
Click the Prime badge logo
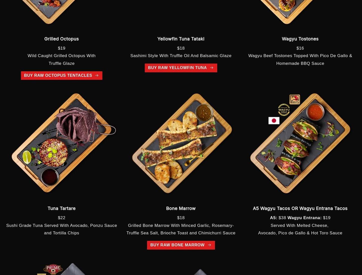pos(53,269)
